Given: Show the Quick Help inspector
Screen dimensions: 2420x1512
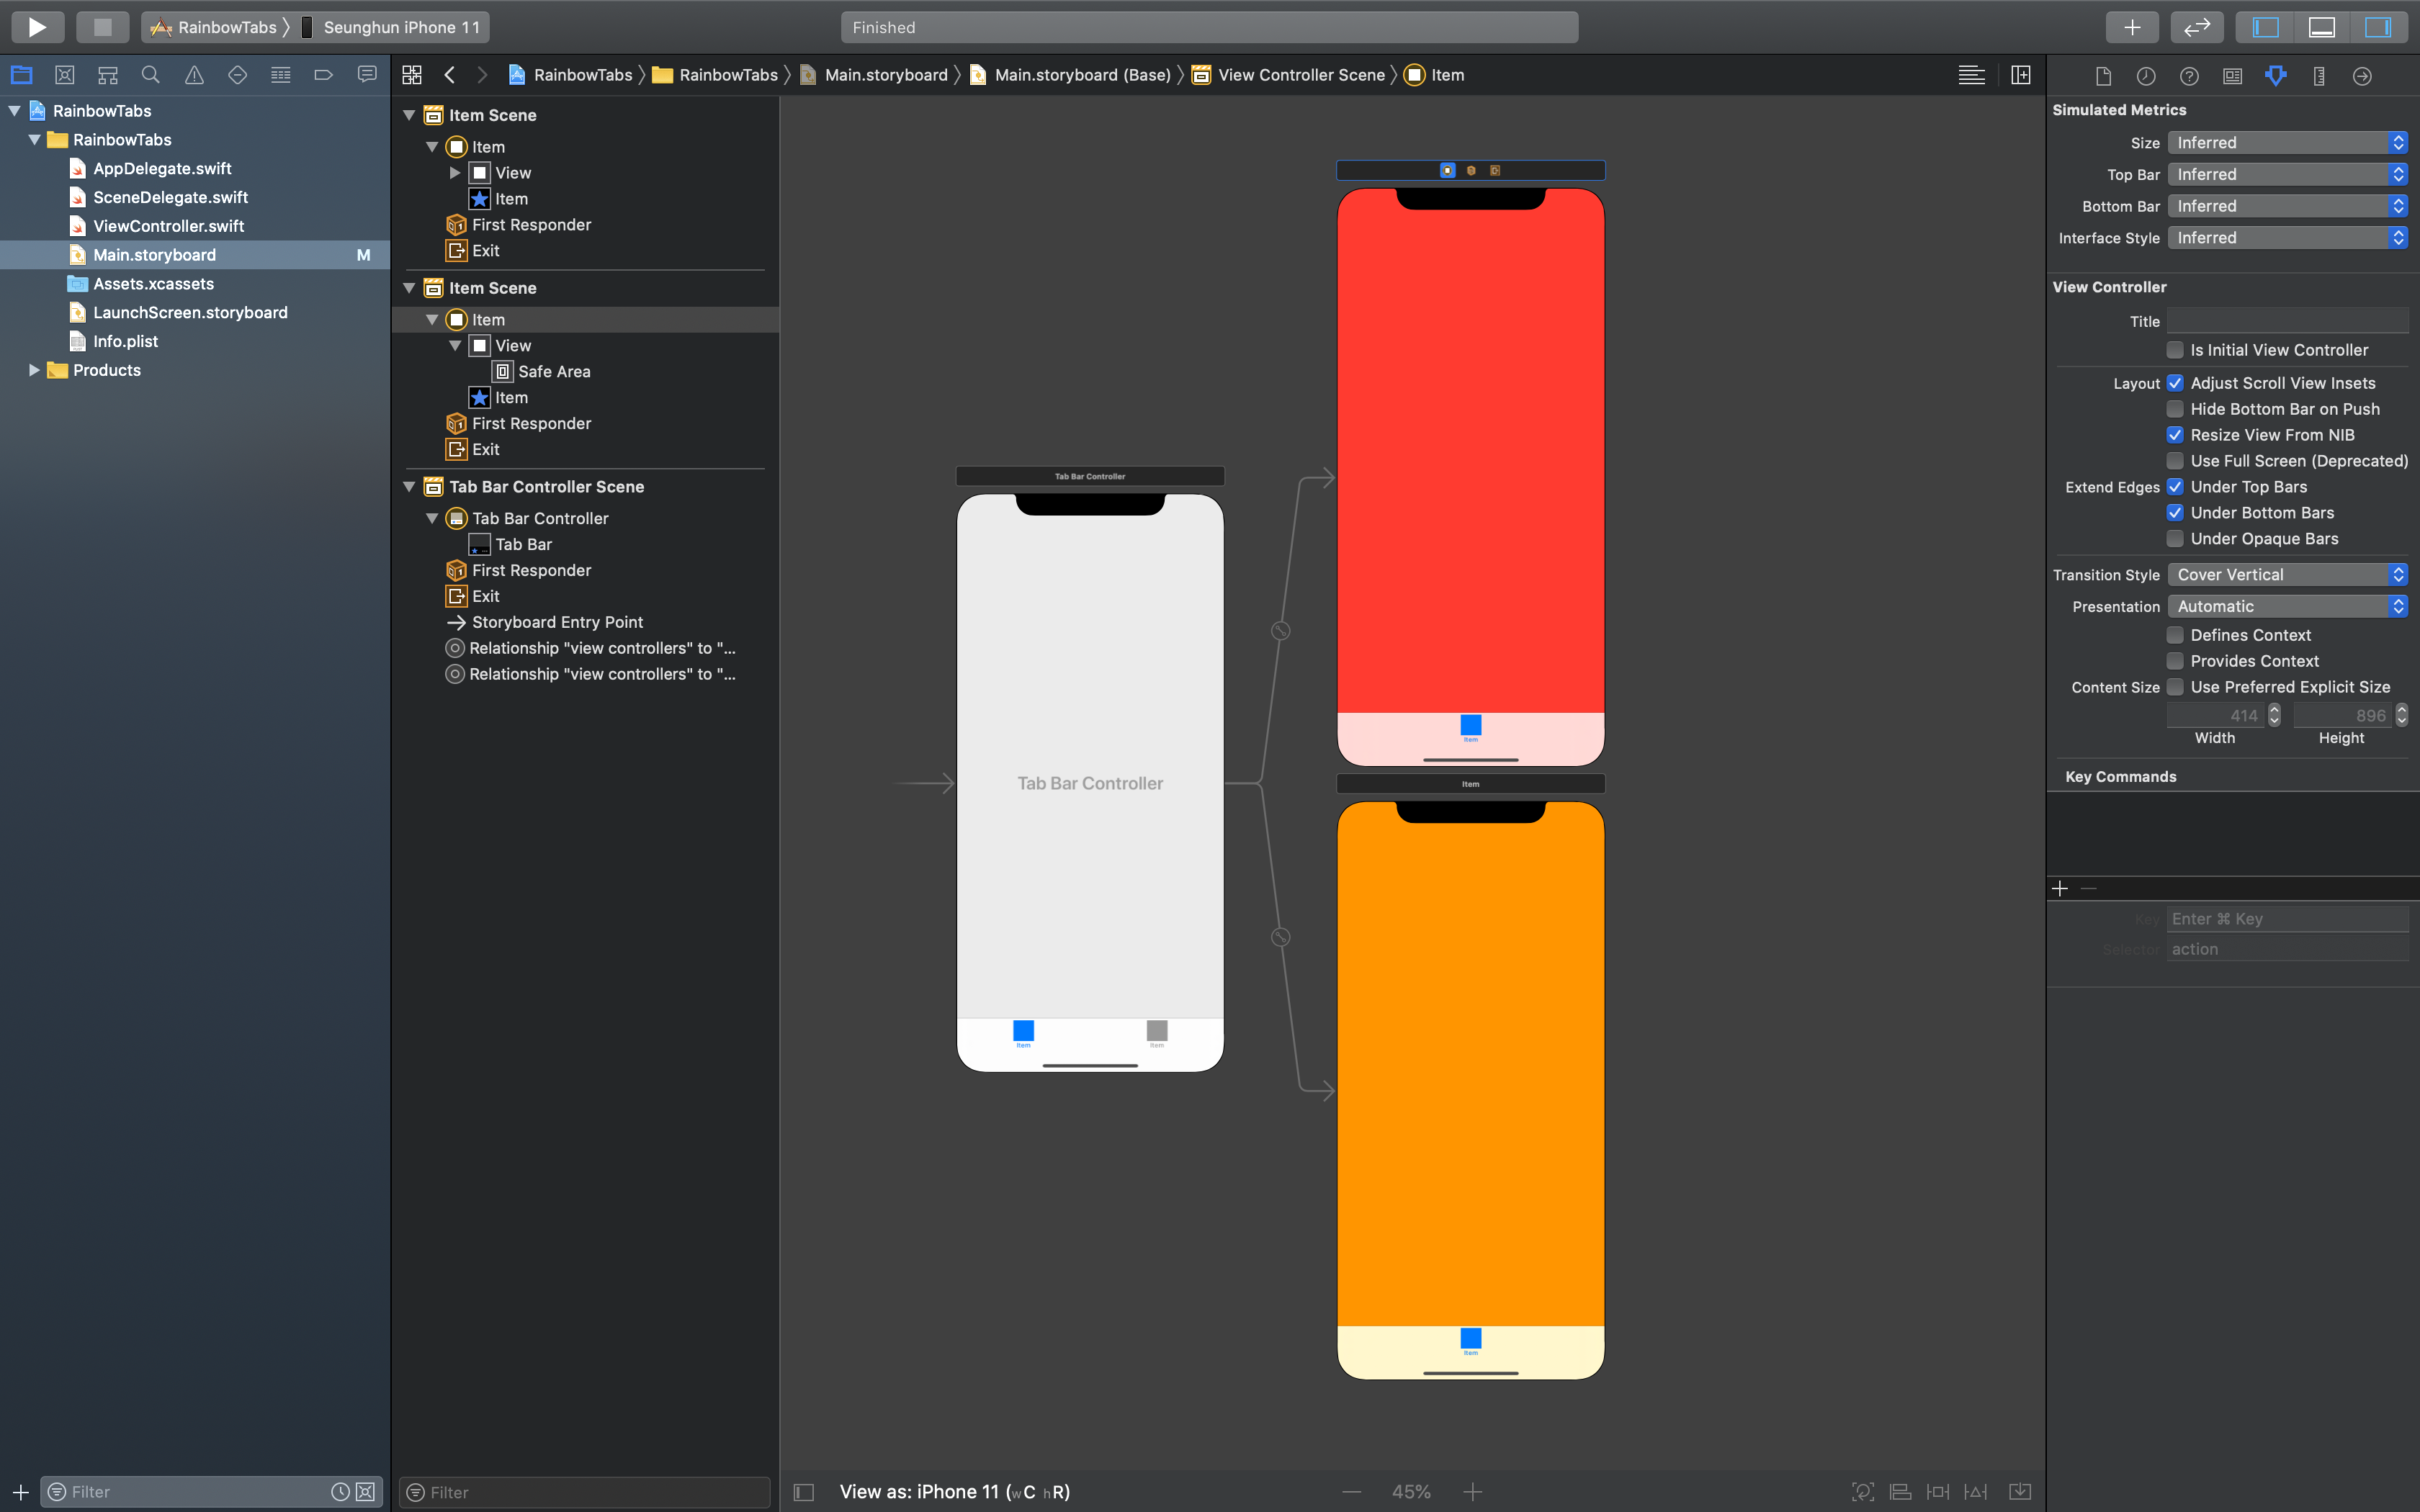Looking at the screenshot, I should pos(2189,76).
